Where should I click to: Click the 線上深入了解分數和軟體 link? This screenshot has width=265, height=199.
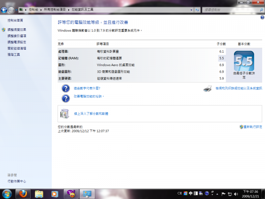click(91, 114)
